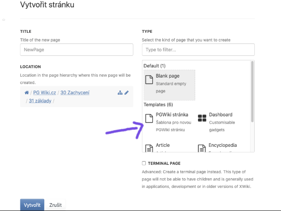The height and width of the screenshot is (211, 281).
Task: Open the page hierarchy tree picker icon
Action: tap(120, 93)
